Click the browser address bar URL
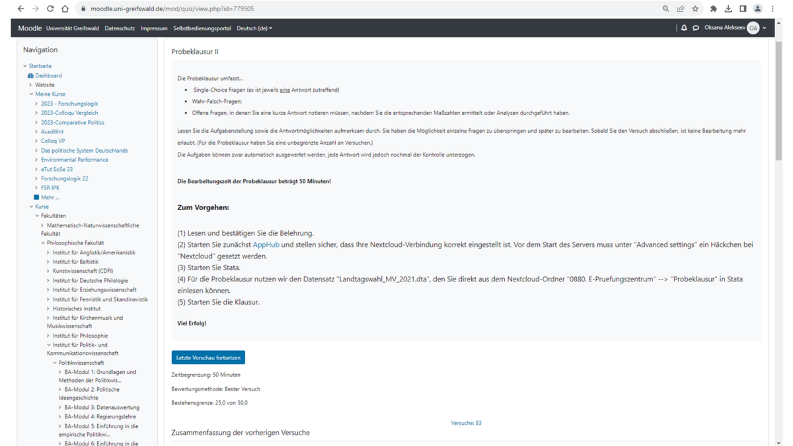793x446 pixels. tap(172, 9)
